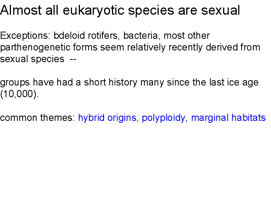Image resolution: width=271 pixels, height=203 pixels.
Task: Click the label "common themes:"
Action: click(x=37, y=118)
